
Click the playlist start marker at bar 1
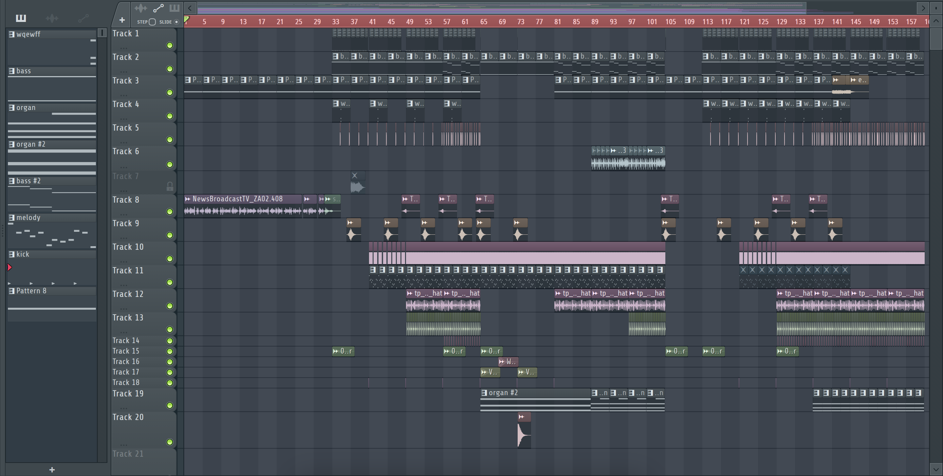point(186,19)
